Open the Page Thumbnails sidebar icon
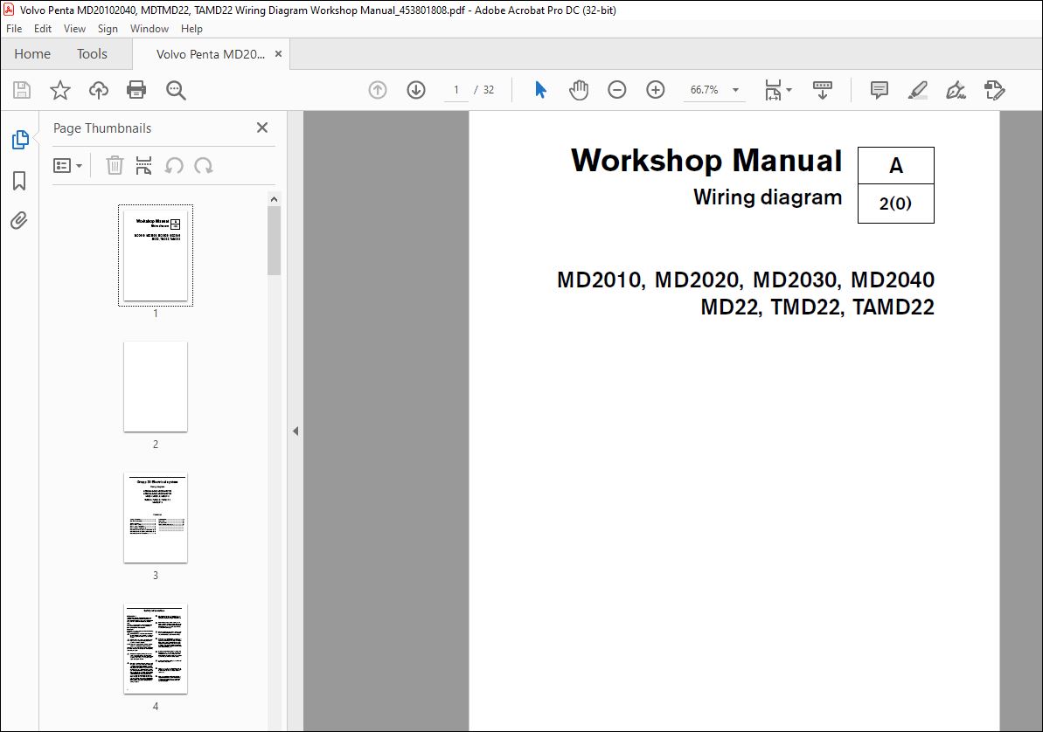The height and width of the screenshot is (732, 1043). click(20, 140)
